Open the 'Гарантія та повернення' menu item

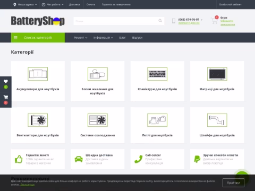(116, 5)
